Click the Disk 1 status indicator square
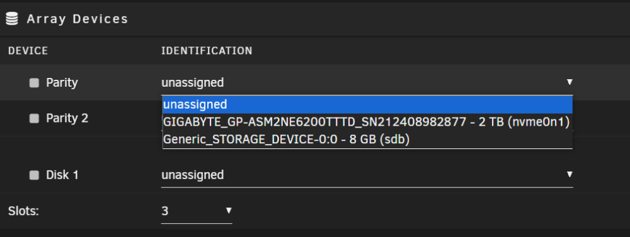Image resolution: width=630 pixels, height=237 pixels. point(34,175)
